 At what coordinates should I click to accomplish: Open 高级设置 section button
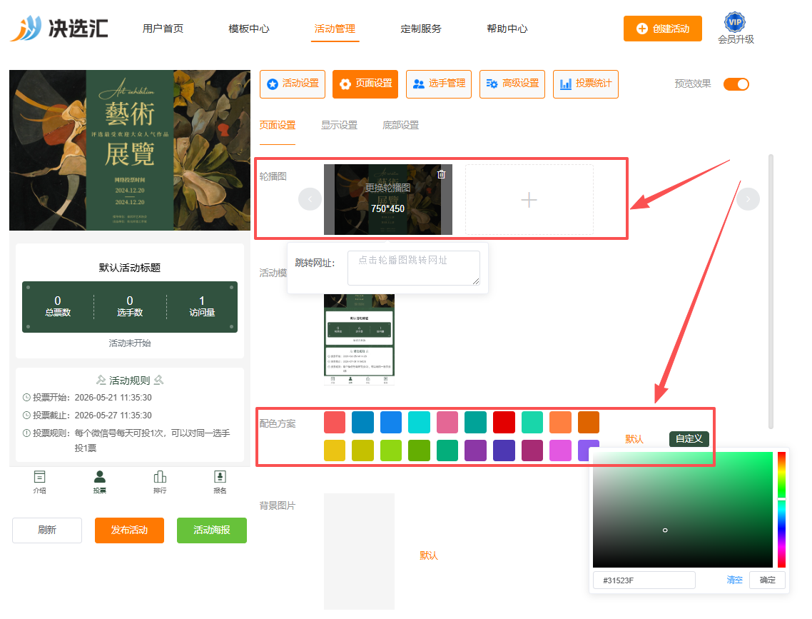coord(513,84)
